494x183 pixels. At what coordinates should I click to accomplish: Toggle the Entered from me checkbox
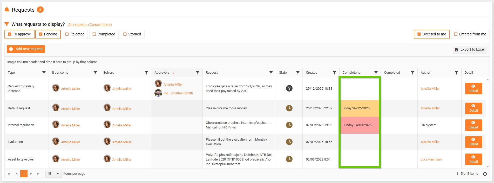[456, 34]
